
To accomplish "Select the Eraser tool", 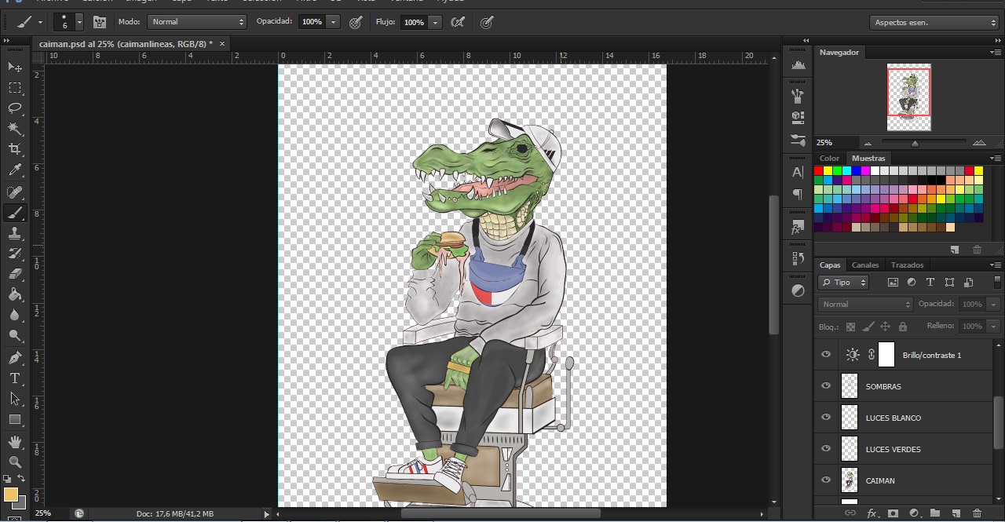I will point(14,274).
